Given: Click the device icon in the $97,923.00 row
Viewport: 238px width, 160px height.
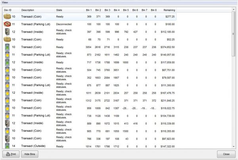Looking at the screenshot, I should click(x=7, y=138).
